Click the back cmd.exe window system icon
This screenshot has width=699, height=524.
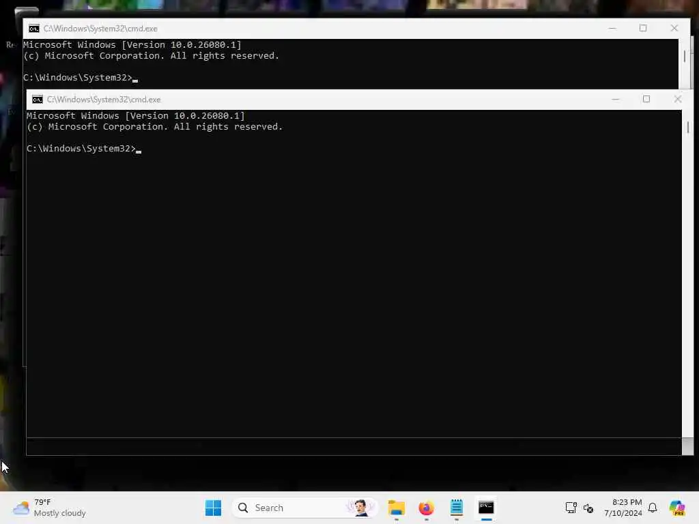34,29
